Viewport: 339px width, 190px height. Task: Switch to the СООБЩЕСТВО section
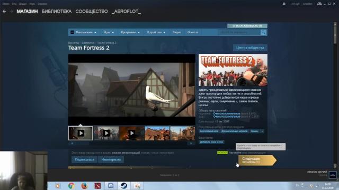[x=92, y=12]
